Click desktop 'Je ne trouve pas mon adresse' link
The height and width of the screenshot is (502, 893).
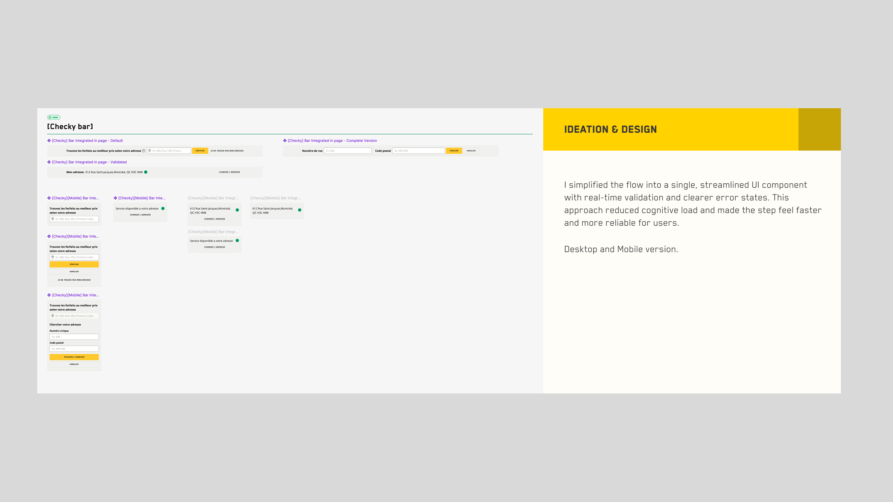point(227,151)
